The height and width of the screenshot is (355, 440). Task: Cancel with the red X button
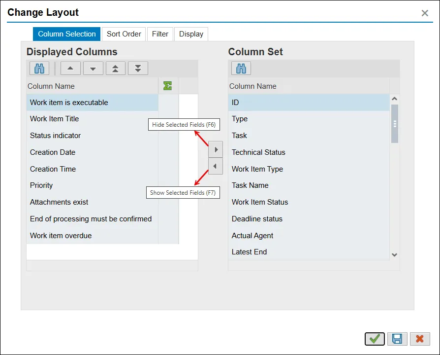point(420,339)
